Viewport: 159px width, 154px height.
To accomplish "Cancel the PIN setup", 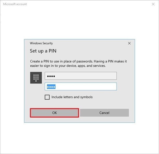I will pyautogui.click(x=104, y=113).
